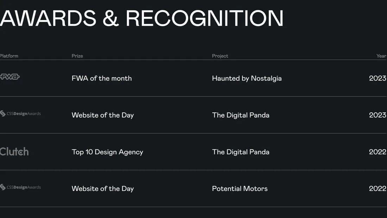Open the FWA of the month prize
The height and width of the screenshot is (218, 387).
tap(102, 78)
